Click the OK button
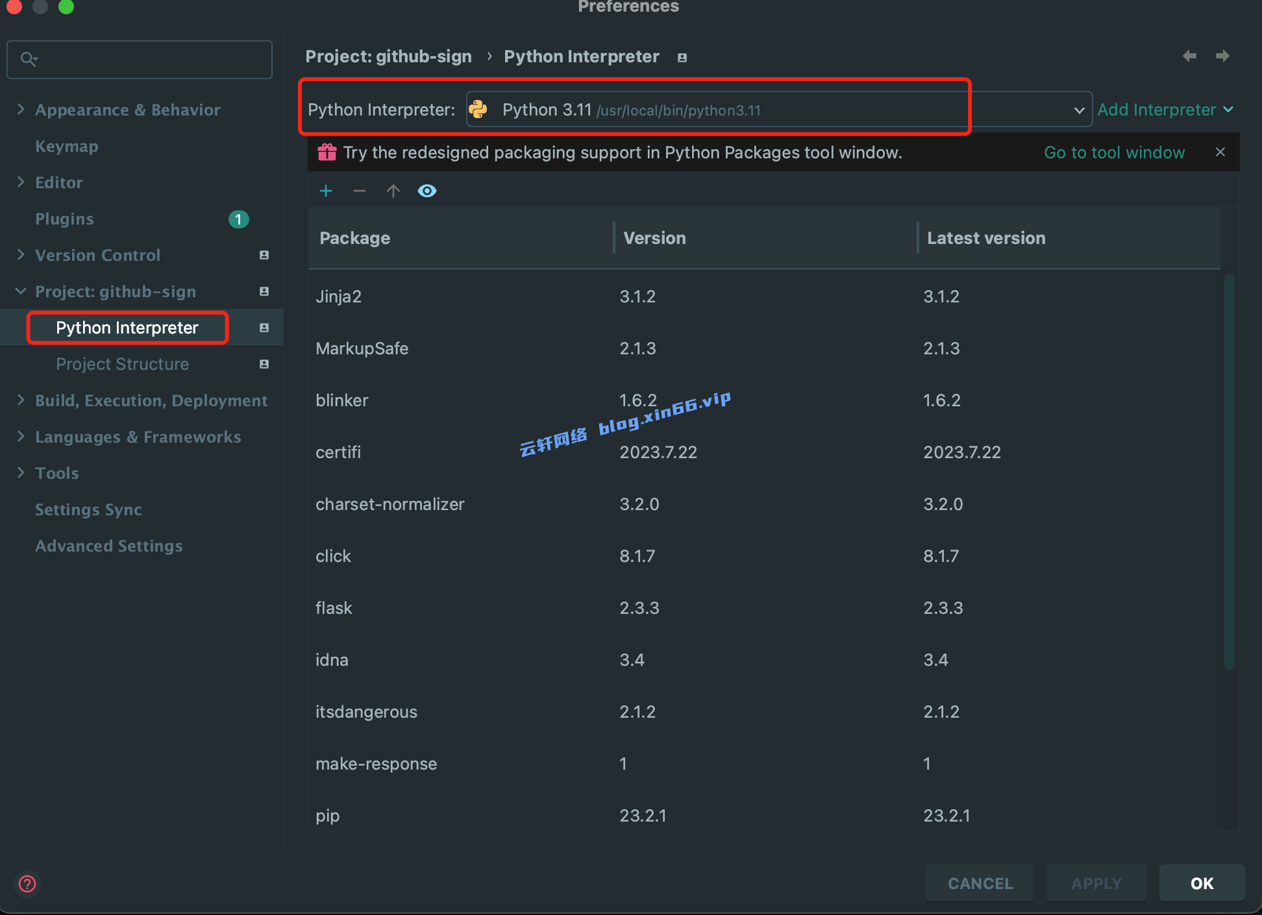1262x915 pixels. [1202, 883]
